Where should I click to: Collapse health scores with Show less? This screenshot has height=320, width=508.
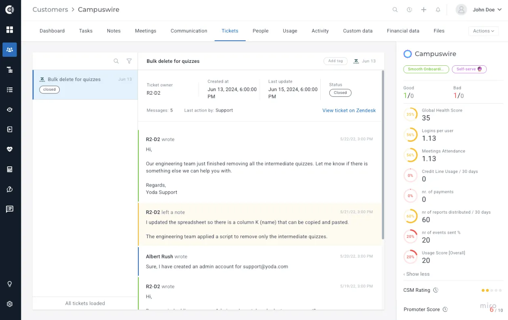click(416, 274)
